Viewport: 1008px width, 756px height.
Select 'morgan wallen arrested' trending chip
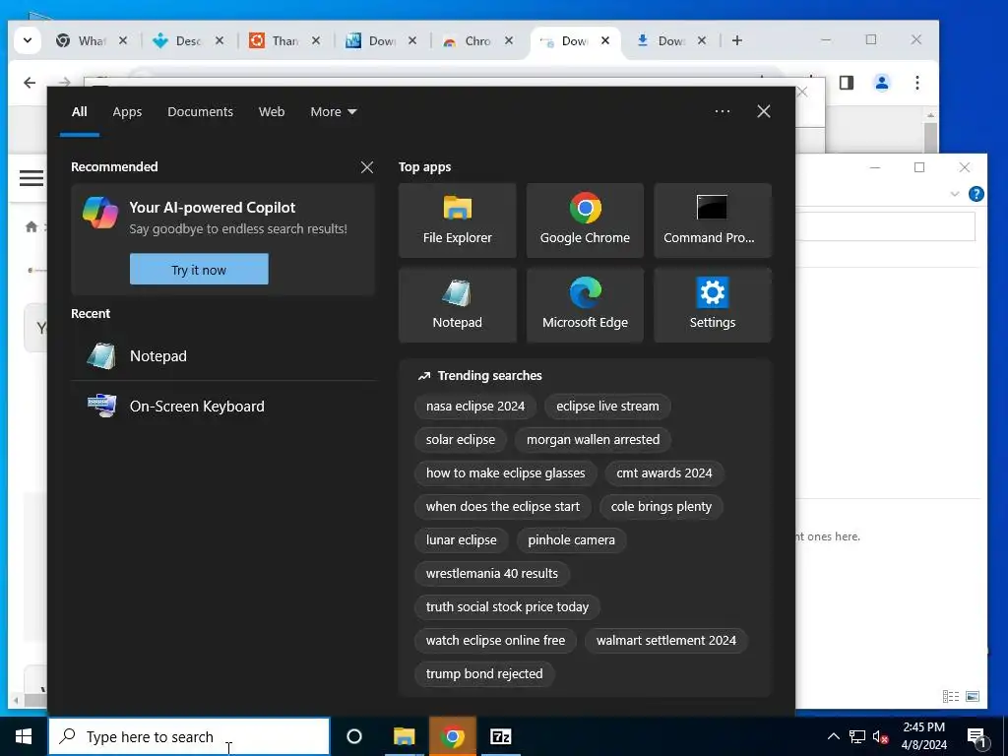click(593, 440)
